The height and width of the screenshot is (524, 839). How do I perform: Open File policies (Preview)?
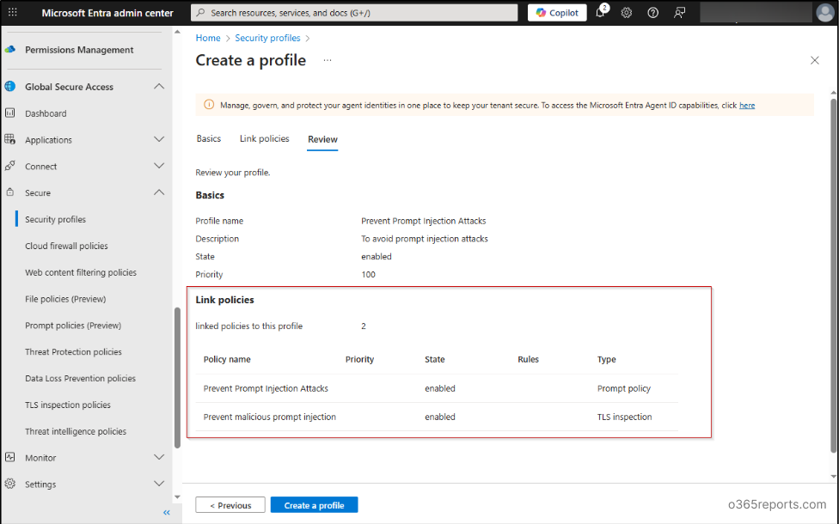coord(65,299)
